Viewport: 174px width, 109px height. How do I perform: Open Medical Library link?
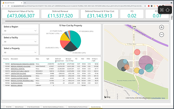pyautogui.click(x=16, y=86)
